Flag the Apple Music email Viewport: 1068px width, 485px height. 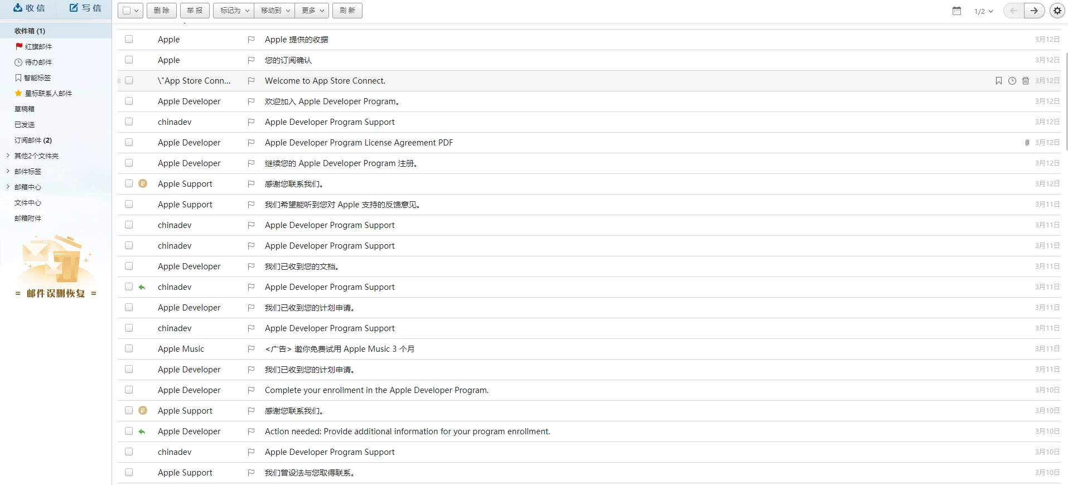[251, 349]
